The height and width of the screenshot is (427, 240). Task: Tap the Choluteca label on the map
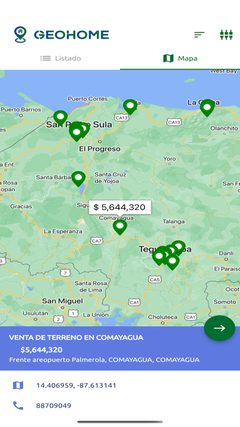click(162, 317)
